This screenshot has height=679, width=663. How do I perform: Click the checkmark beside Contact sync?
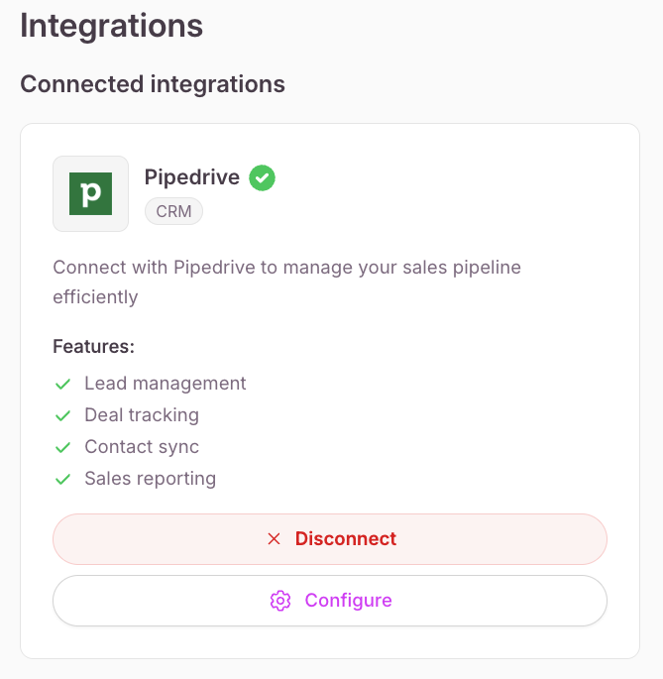tap(62, 447)
